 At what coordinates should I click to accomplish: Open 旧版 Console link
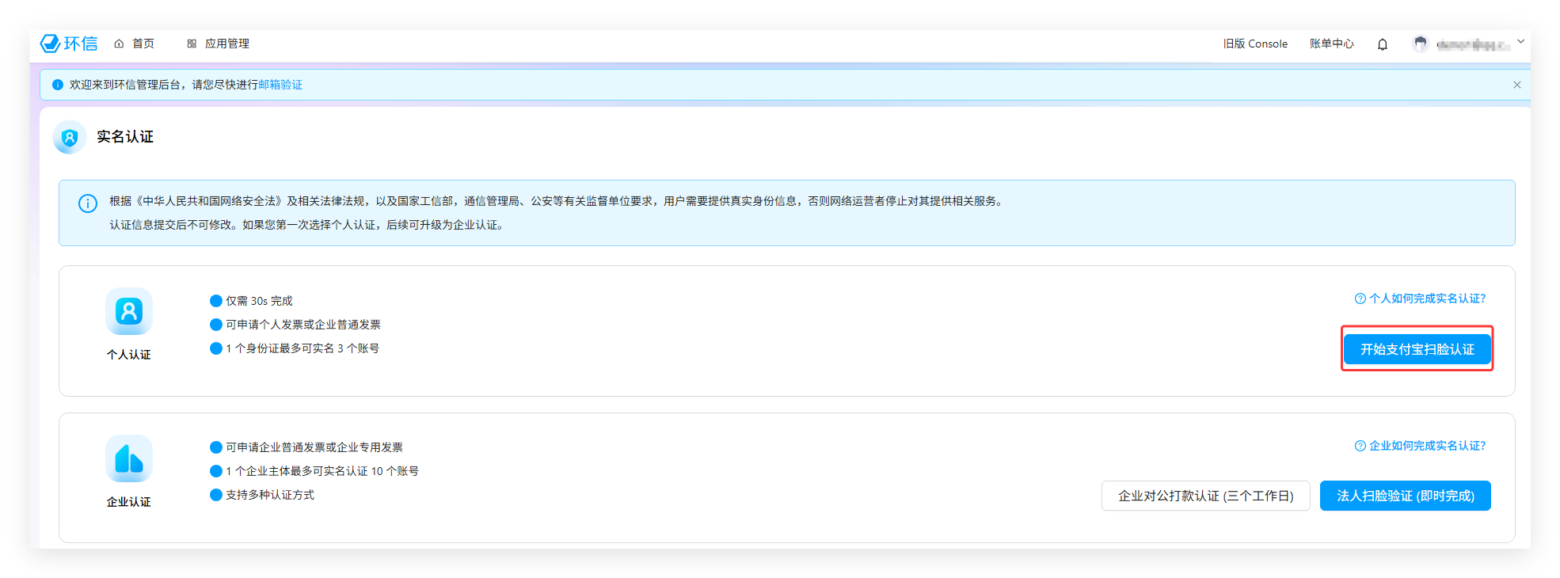click(1254, 44)
